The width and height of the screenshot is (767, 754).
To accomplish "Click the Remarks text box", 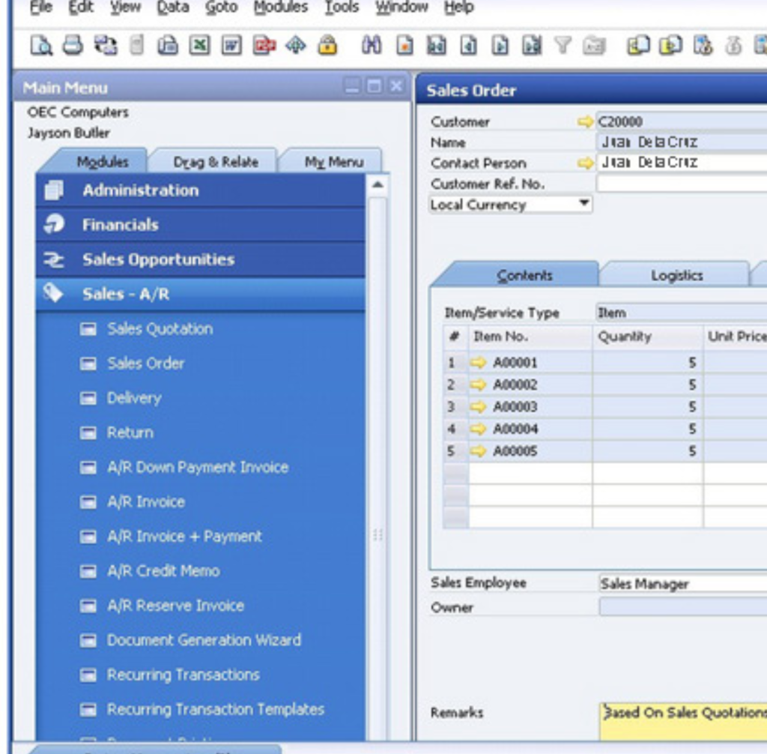I will pyautogui.click(x=683, y=723).
